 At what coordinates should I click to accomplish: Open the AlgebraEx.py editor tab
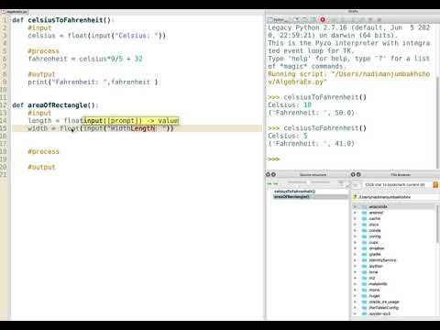(15, 12)
